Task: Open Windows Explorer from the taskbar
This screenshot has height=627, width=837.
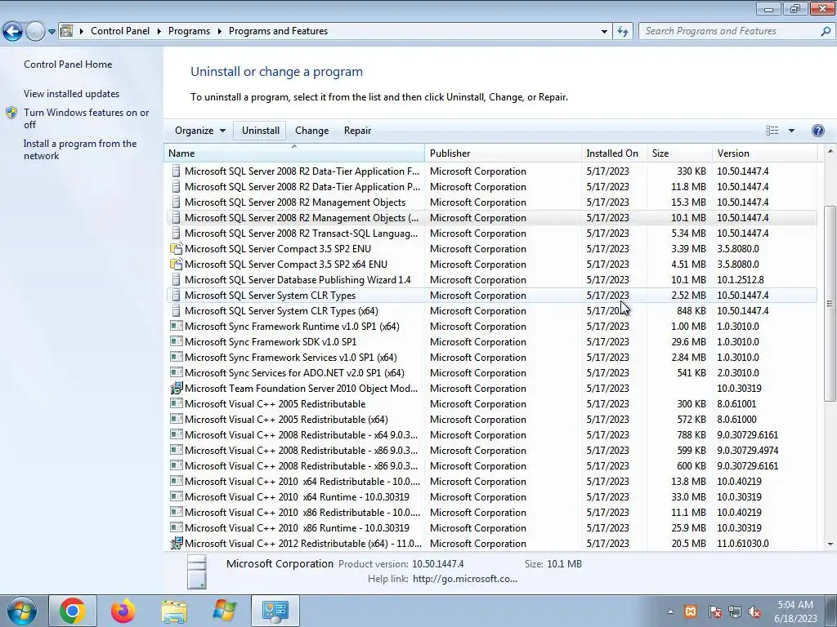Action: [174, 611]
